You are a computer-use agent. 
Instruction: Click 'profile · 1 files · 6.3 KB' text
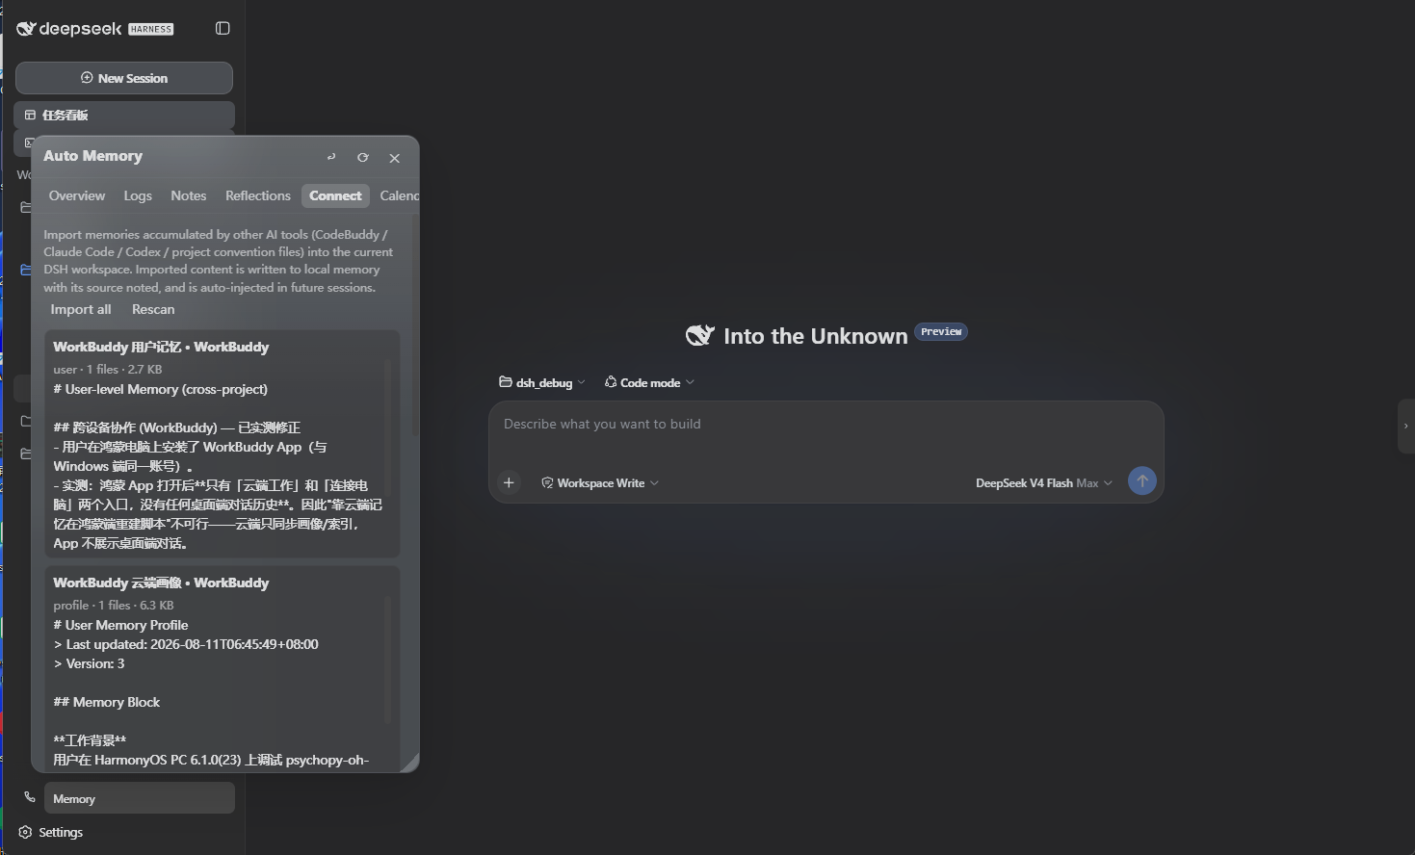coord(114,605)
